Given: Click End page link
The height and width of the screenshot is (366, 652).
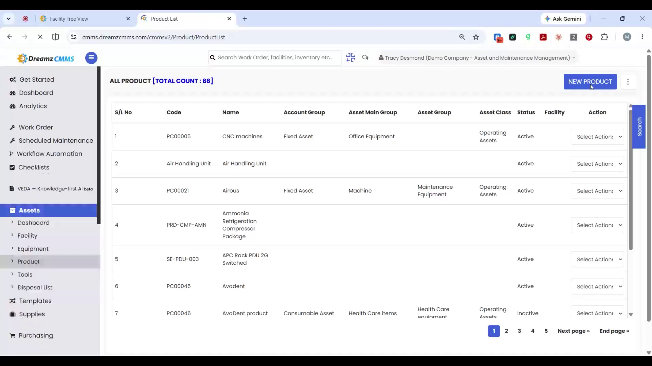Looking at the screenshot, I should pyautogui.click(x=614, y=331).
